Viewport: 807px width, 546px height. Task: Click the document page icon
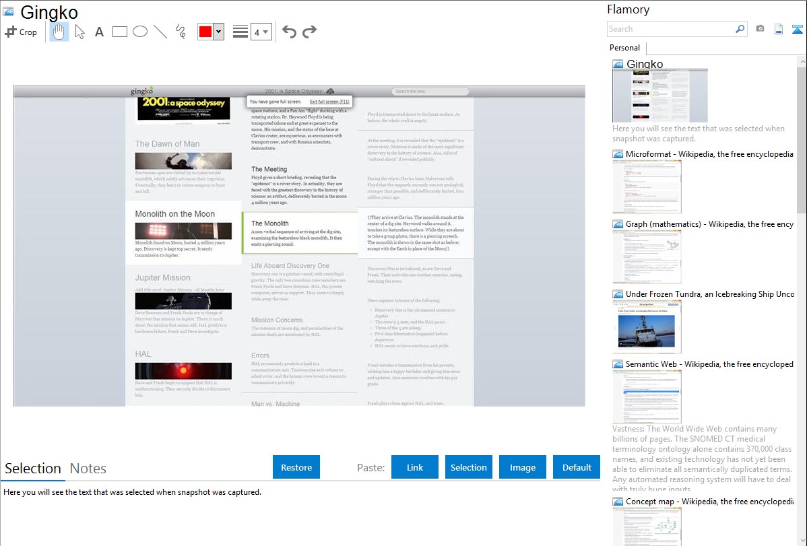pos(779,29)
